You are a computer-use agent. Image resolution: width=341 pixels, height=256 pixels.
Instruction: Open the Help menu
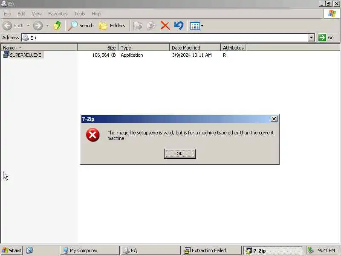click(96, 14)
